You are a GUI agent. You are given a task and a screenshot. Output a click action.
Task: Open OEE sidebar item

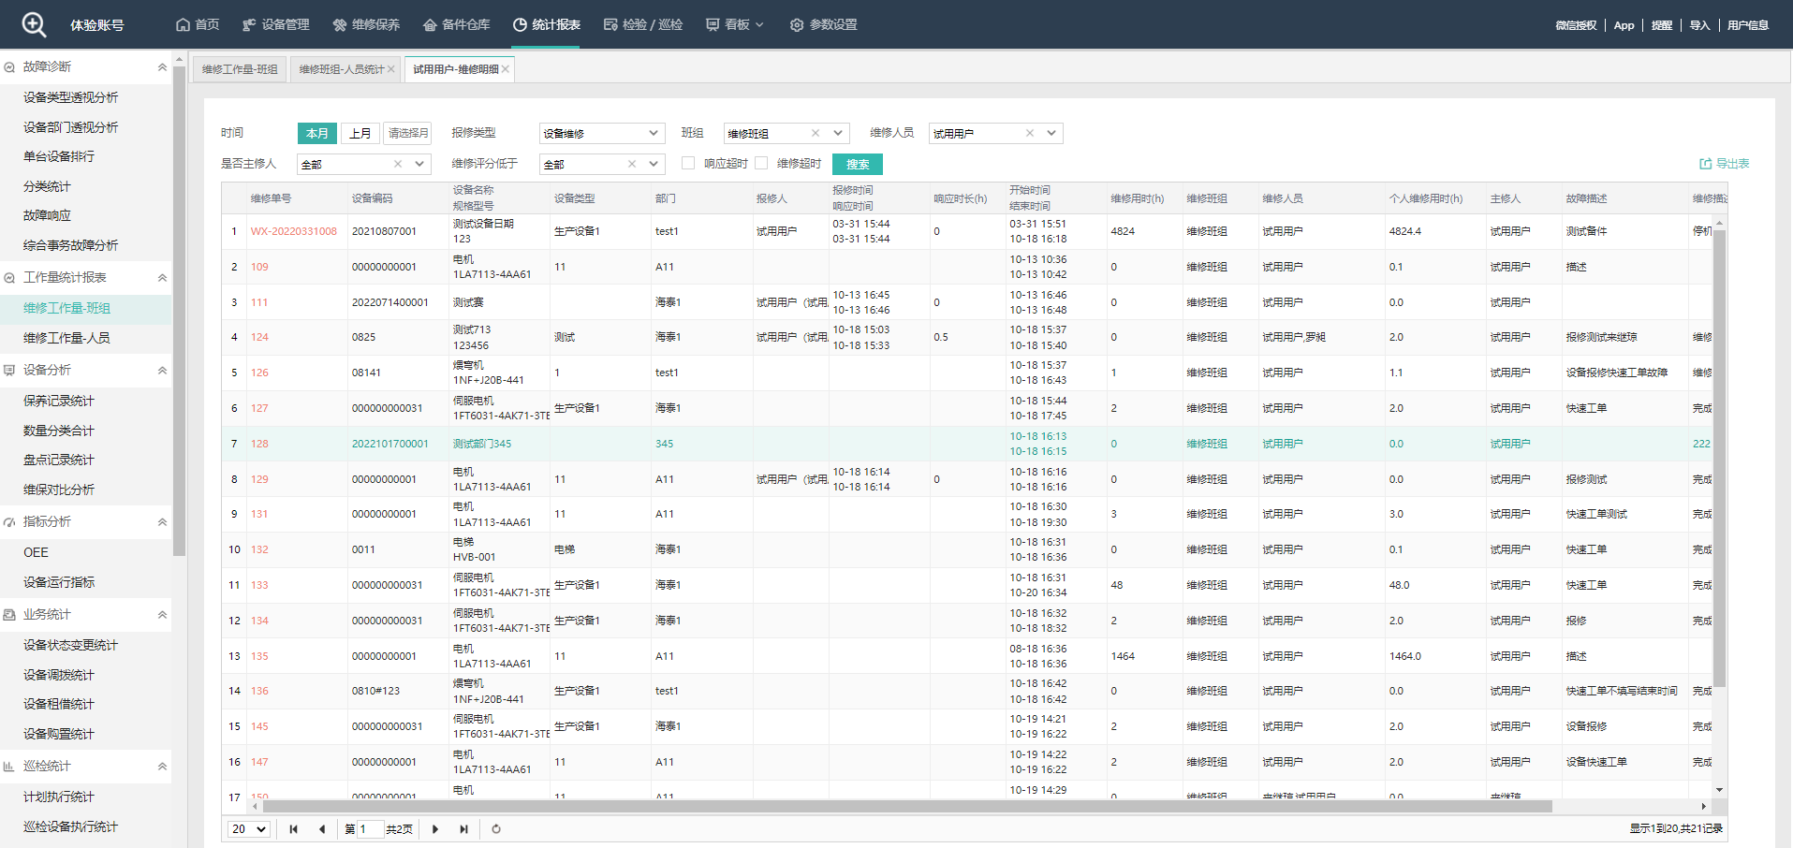click(x=36, y=552)
